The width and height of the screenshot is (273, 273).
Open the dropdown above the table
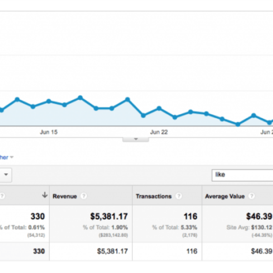click(x=6, y=175)
